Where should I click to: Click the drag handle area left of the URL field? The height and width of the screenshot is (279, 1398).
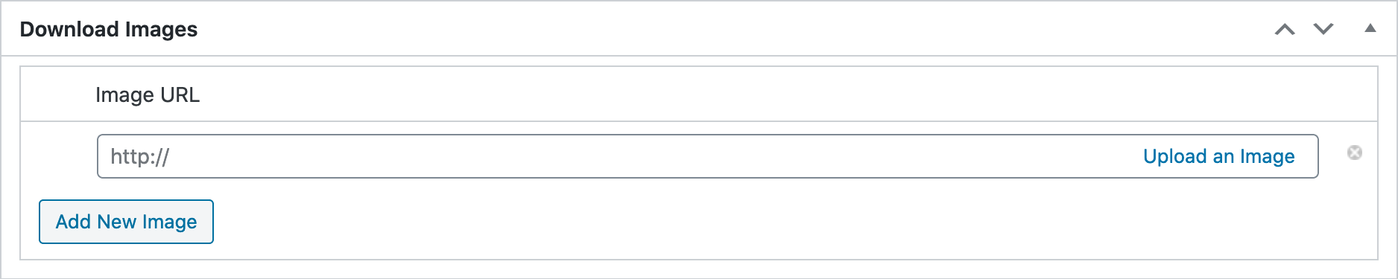pyautogui.click(x=58, y=156)
